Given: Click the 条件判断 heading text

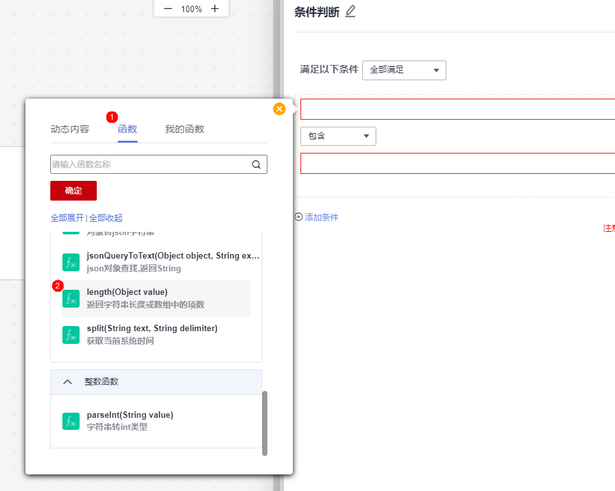Looking at the screenshot, I should coord(317,12).
